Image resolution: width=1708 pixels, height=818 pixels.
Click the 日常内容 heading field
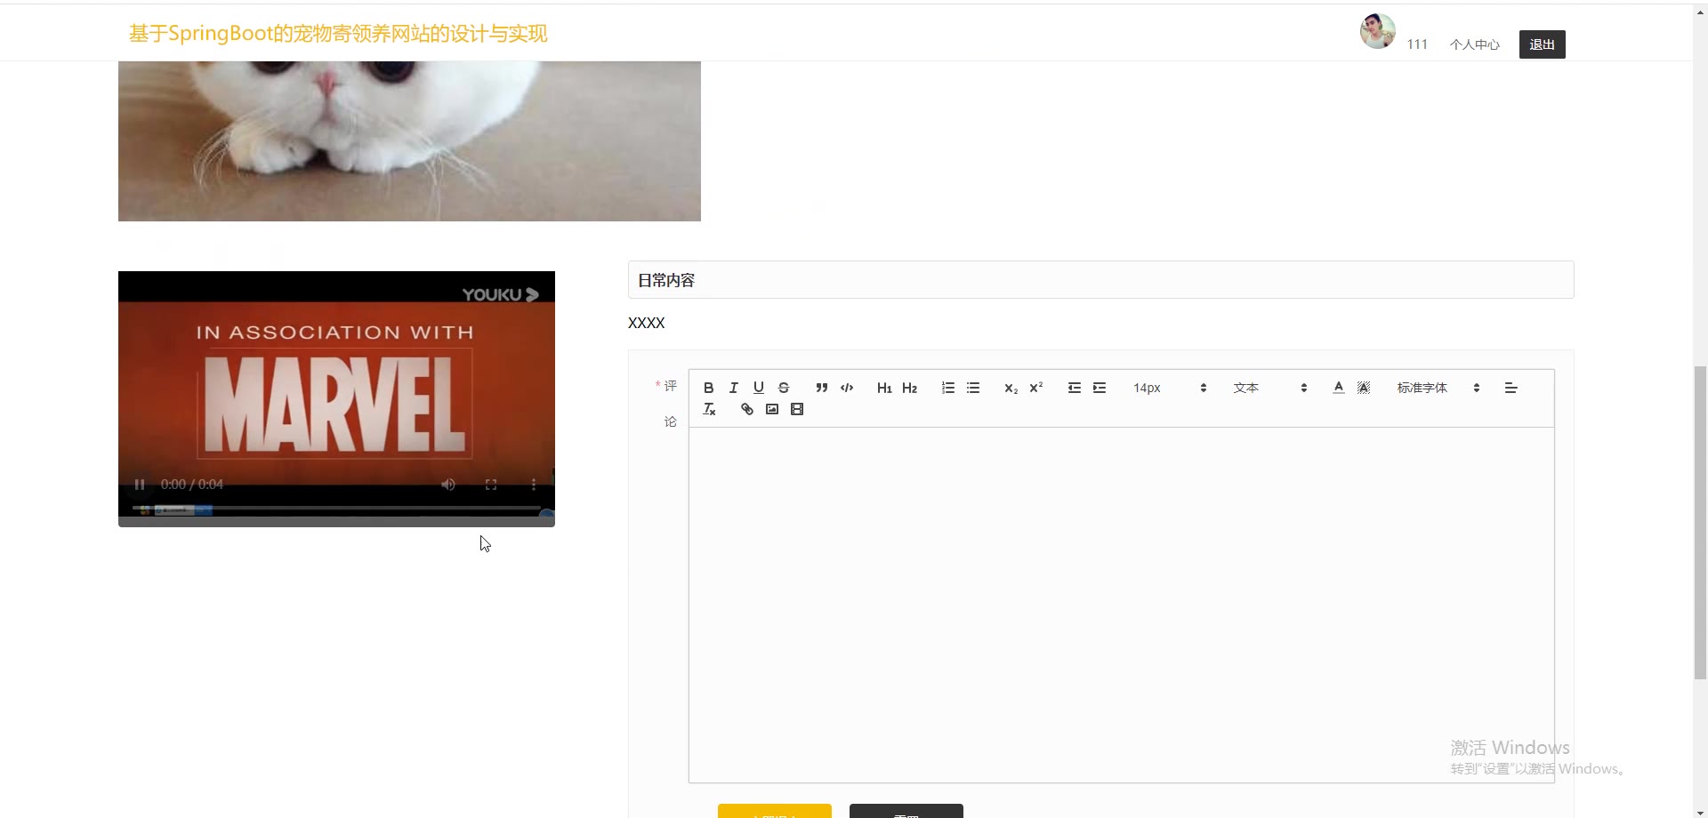[1100, 280]
